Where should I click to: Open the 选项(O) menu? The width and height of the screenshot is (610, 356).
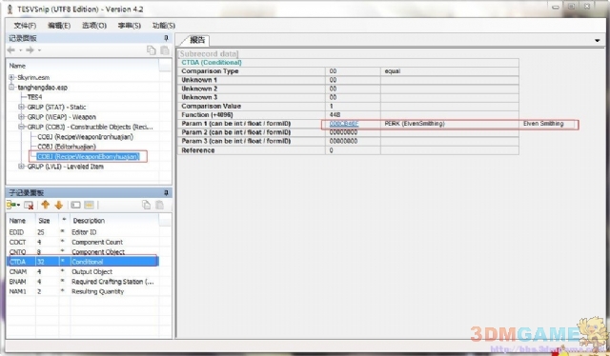(94, 26)
